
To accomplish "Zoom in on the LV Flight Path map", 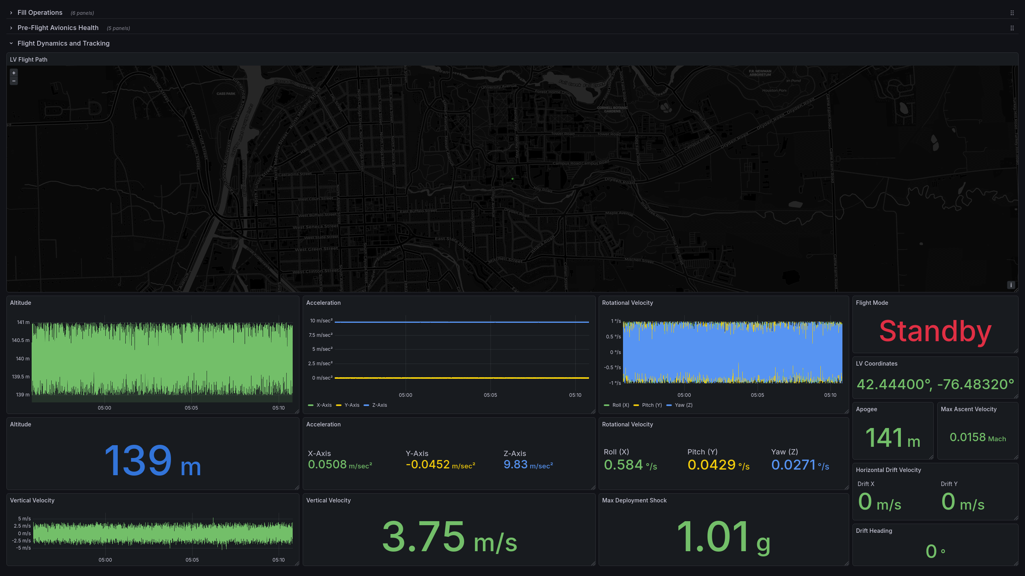I will (x=14, y=73).
